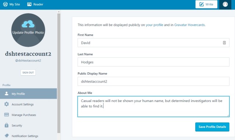
Task: Open the Reader icon in the top bar
Action: point(29,4)
